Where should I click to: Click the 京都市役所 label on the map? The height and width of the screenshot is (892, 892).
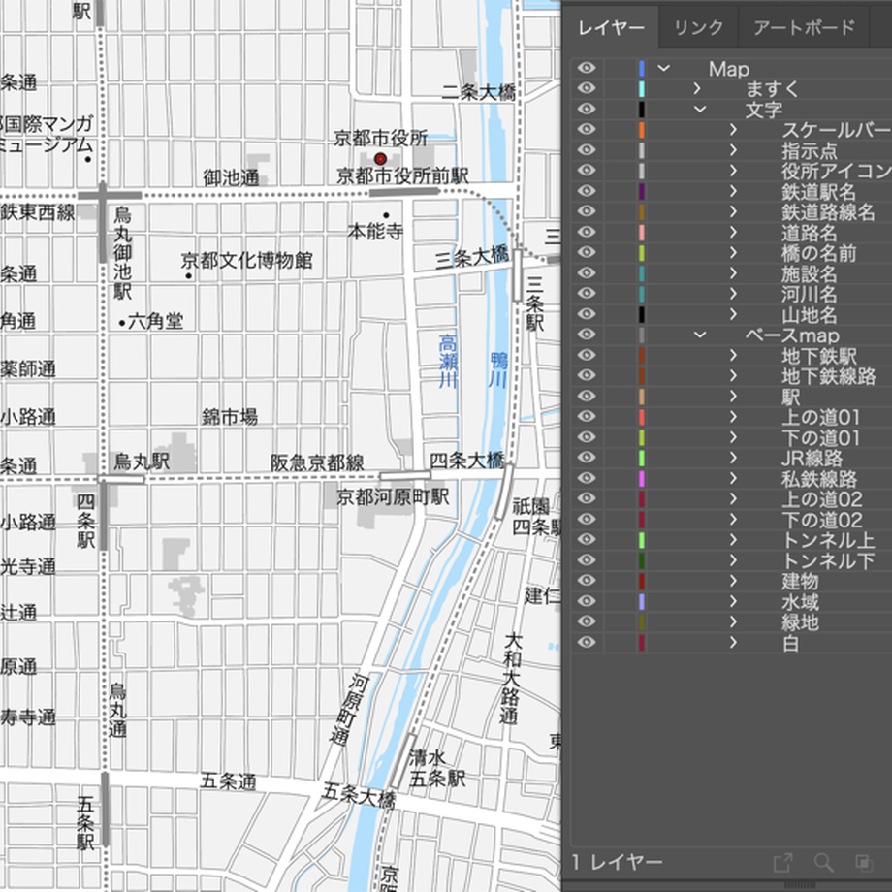(381, 138)
